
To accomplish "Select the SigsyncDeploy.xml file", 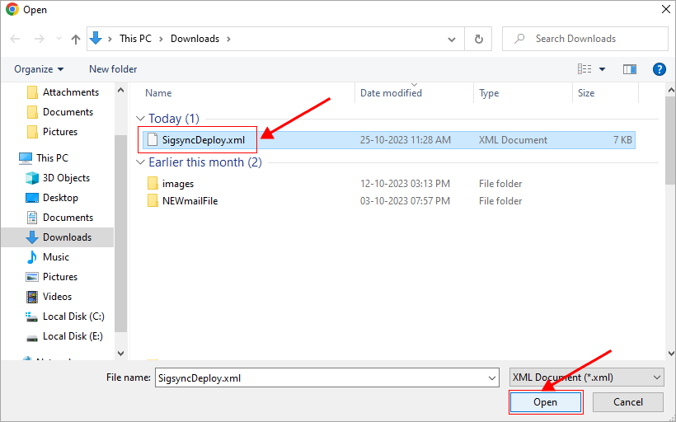I will coord(203,140).
